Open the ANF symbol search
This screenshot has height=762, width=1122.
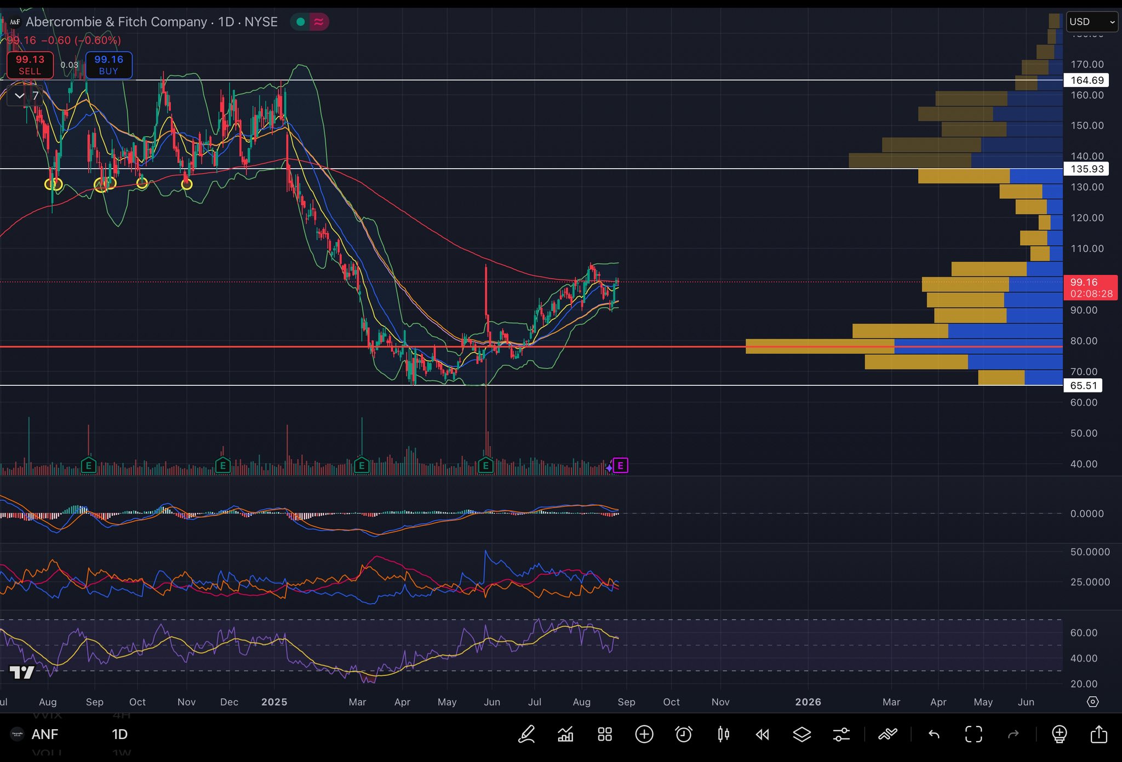(x=44, y=734)
